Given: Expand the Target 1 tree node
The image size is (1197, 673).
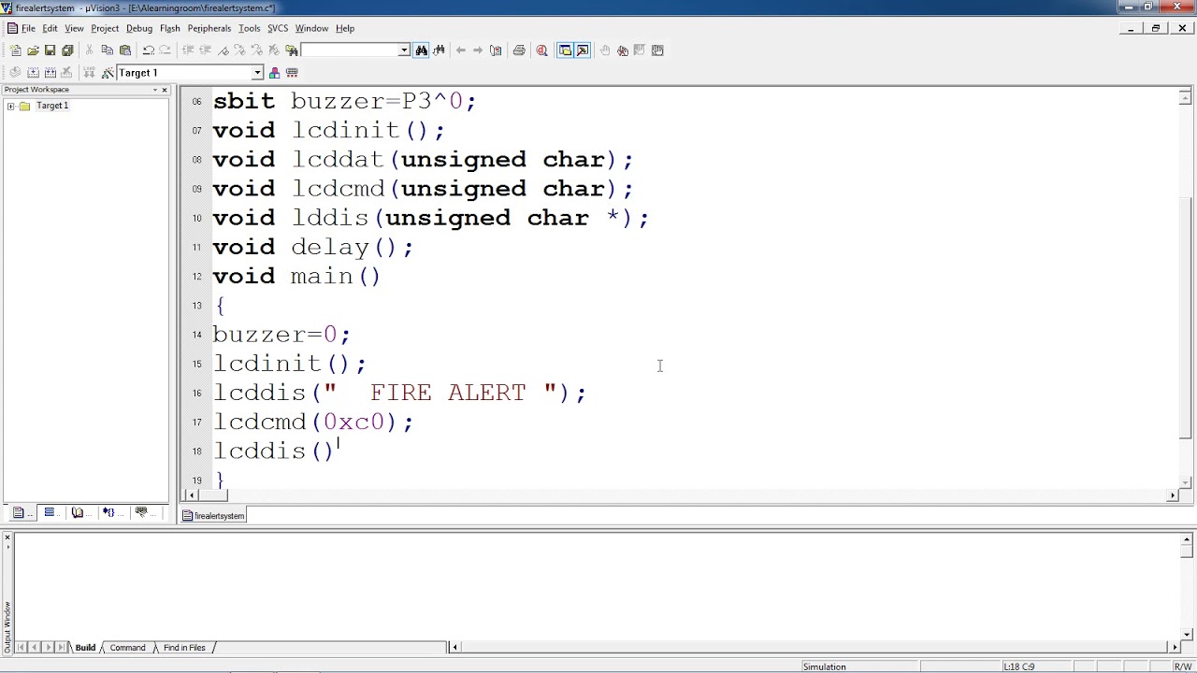Looking at the screenshot, I should [11, 106].
